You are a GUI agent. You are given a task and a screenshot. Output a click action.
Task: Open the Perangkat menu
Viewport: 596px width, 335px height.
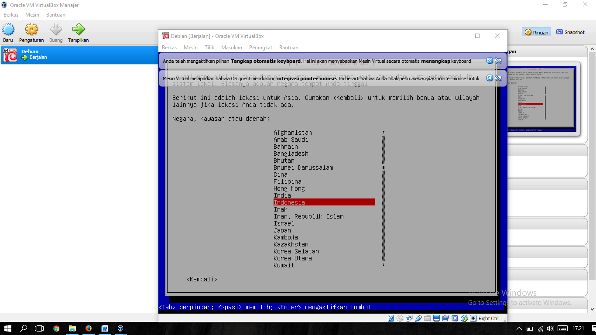point(260,48)
